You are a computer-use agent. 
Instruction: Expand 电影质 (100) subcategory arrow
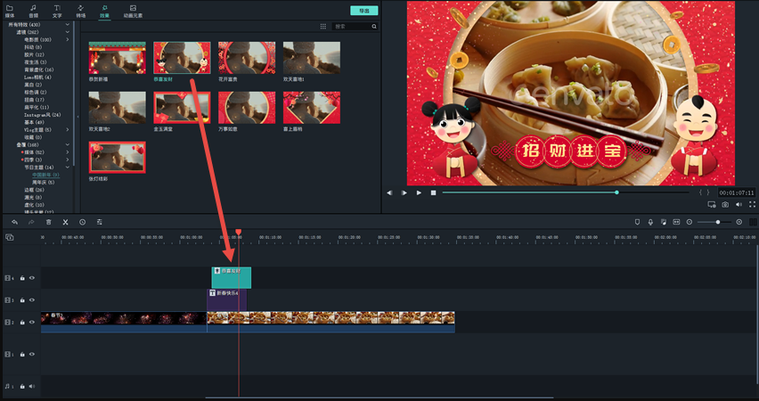click(68, 40)
